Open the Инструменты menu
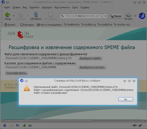 pos(62,8)
